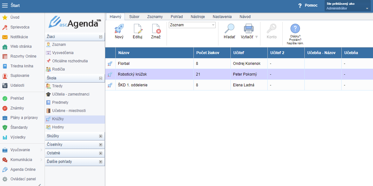The image size is (373, 186).
Task: Switch to the Návod tab
Action: [245, 17]
